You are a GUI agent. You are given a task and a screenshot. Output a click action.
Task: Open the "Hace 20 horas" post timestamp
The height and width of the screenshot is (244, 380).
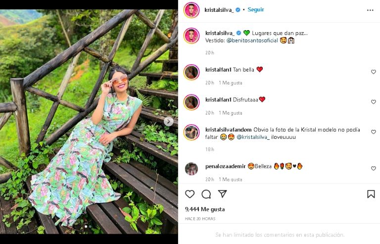click(x=200, y=218)
